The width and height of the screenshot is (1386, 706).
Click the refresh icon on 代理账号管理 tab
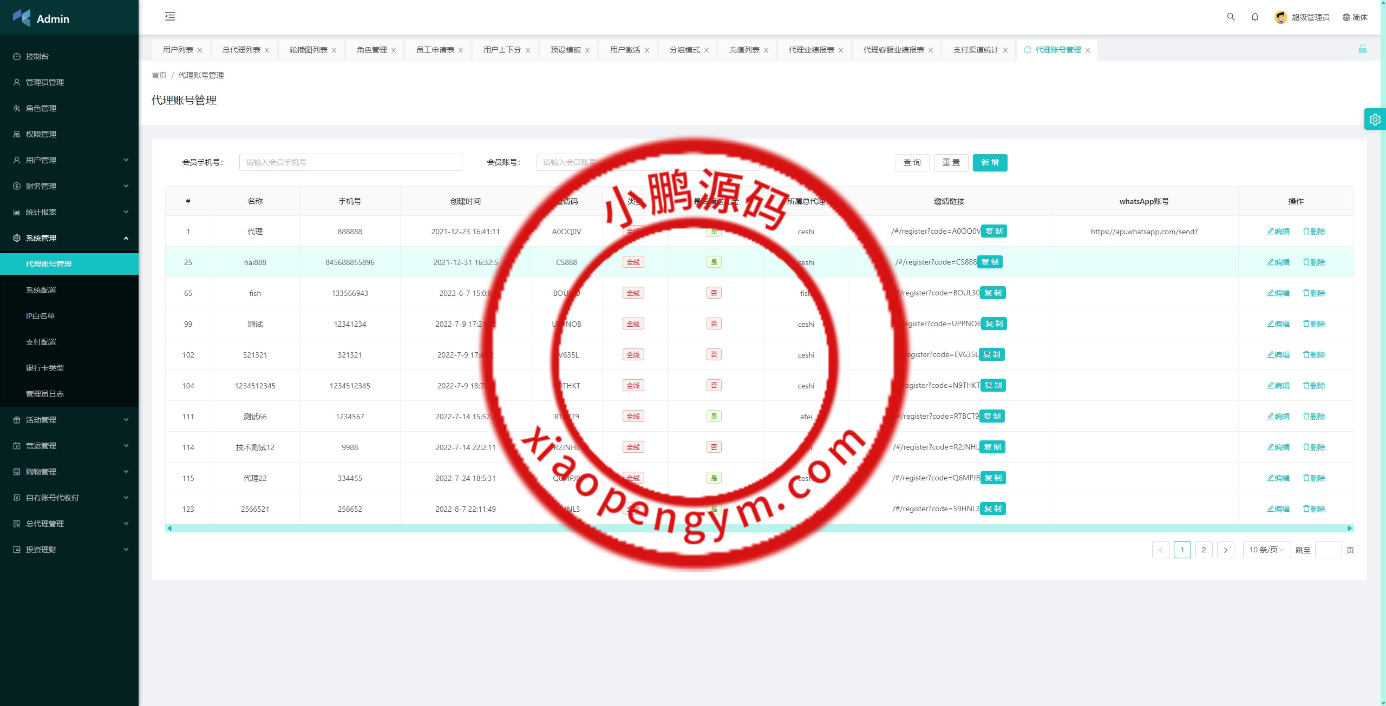[1027, 50]
